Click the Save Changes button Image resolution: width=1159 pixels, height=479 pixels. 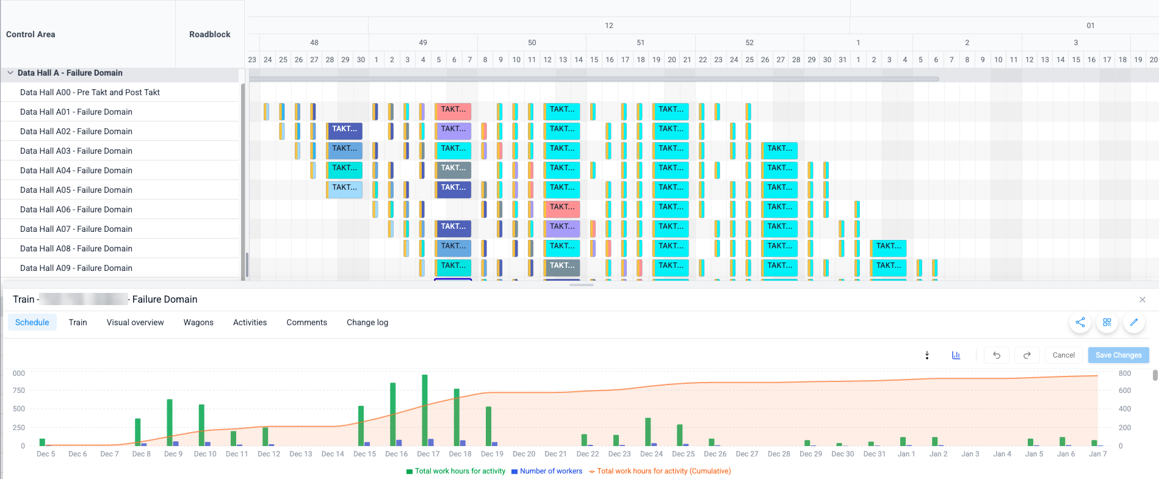coord(1119,355)
